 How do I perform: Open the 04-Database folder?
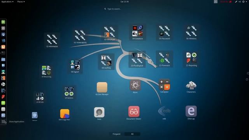tap(137, 32)
